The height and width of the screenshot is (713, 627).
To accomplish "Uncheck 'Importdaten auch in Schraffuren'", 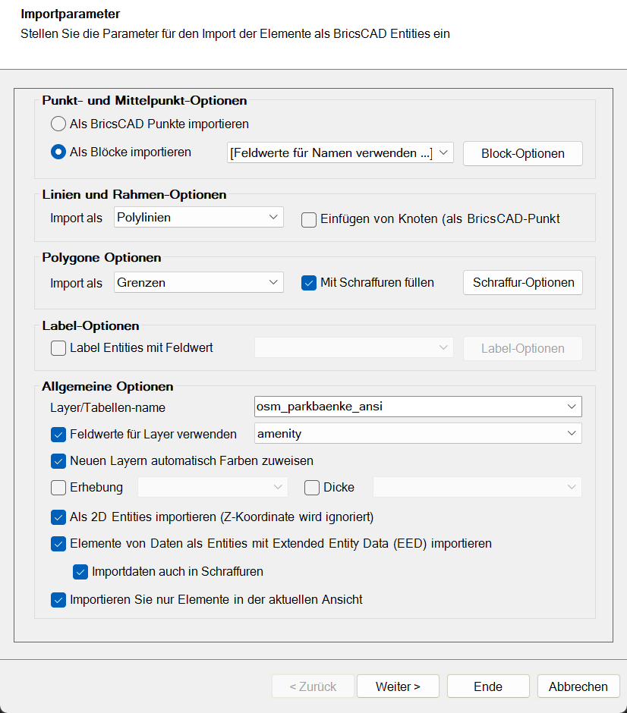I will tap(80, 572).
